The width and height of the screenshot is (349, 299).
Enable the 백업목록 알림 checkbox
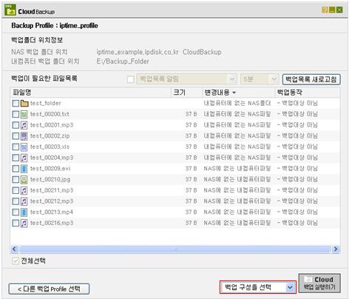coord(131,79)
